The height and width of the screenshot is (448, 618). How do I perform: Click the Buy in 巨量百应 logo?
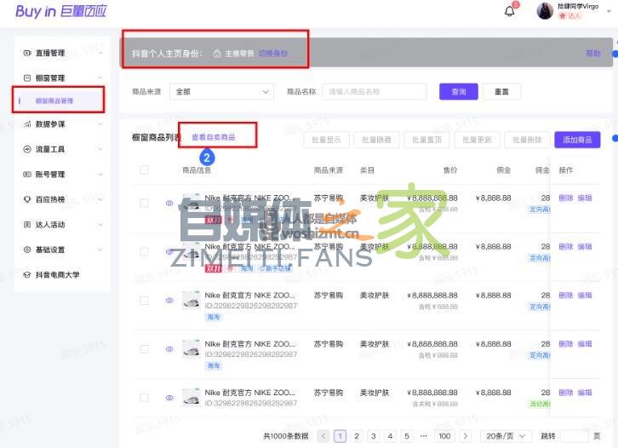(61, 11)
